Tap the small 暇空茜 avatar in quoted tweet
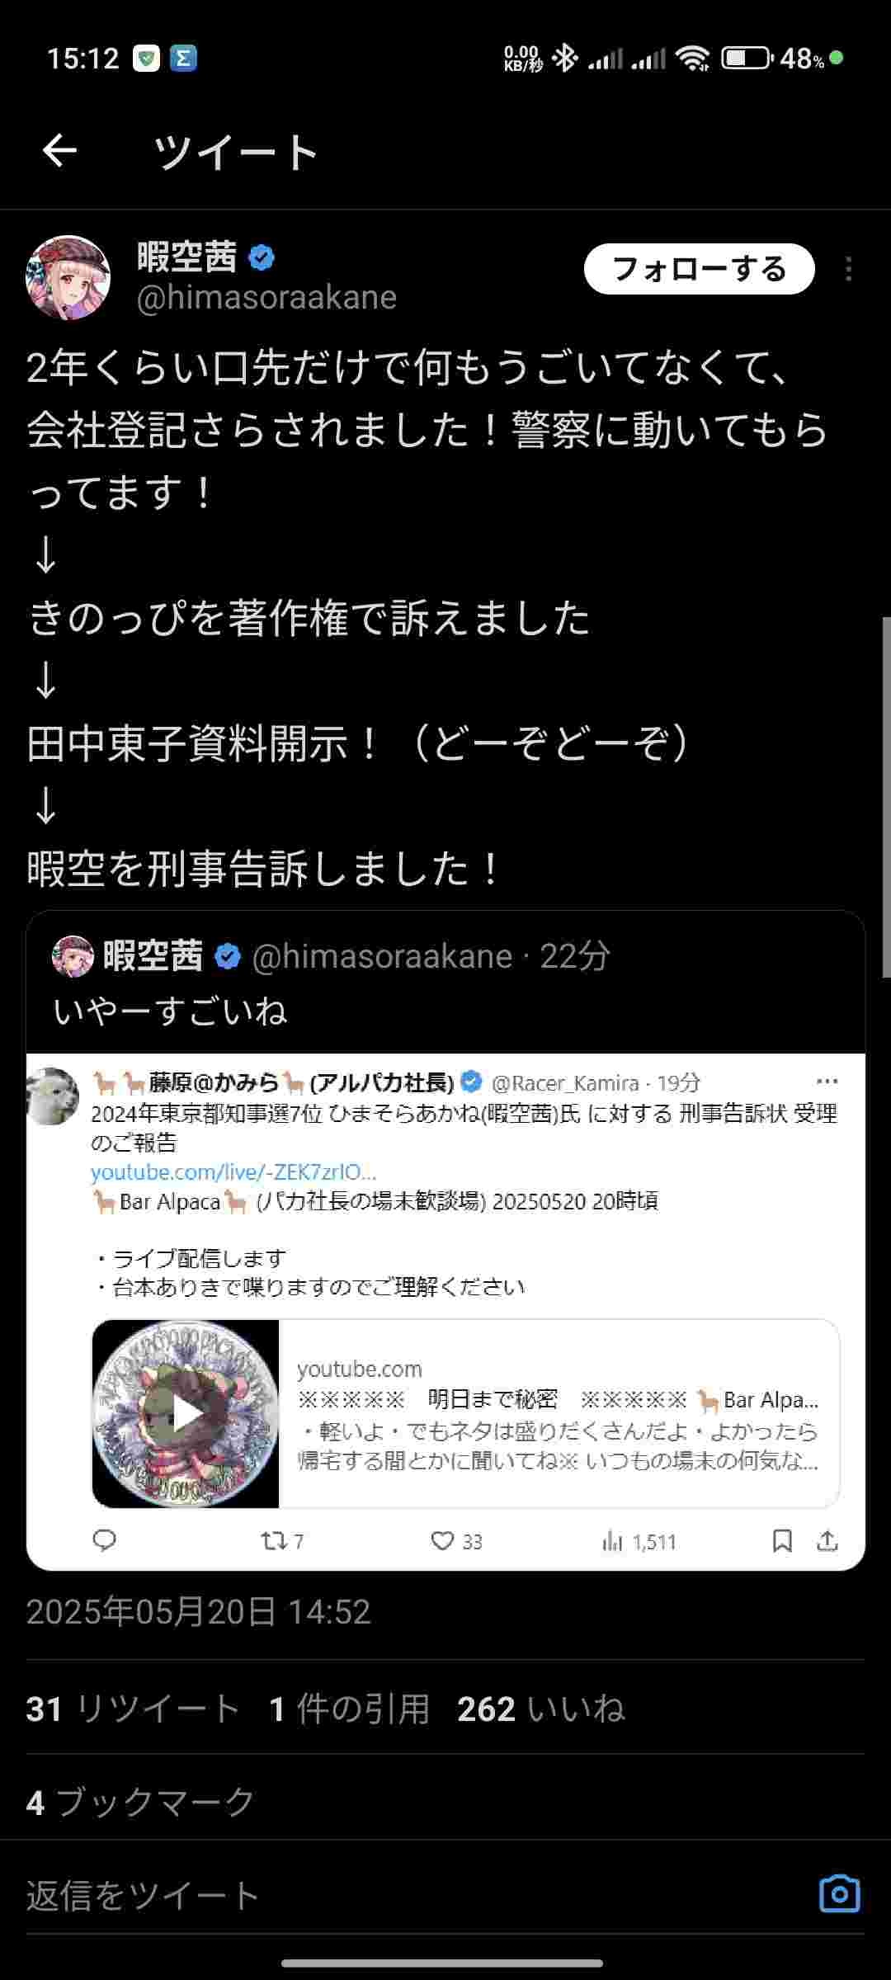891x1980 pixels. [x=73, y=957]
